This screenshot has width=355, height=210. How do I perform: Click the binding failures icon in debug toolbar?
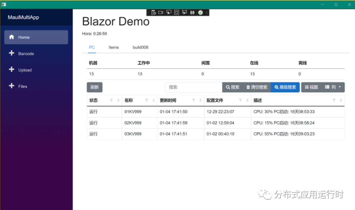click(192, 12)
